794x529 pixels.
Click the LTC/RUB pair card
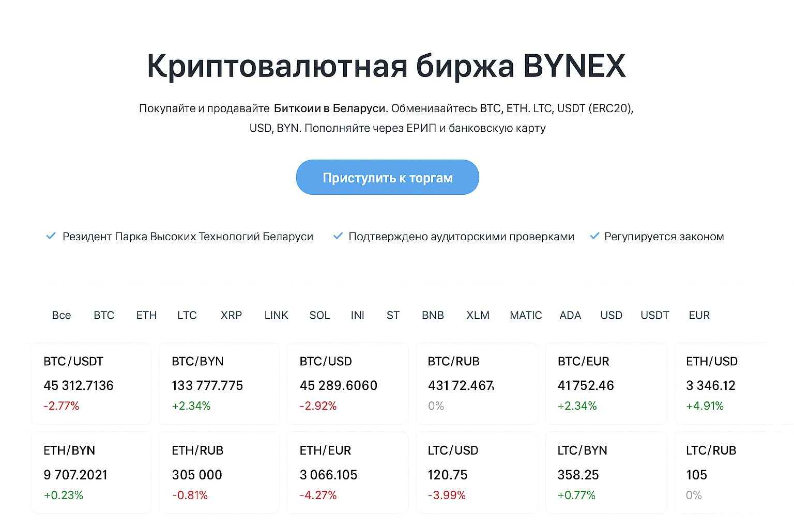click(x=728, y=472)
